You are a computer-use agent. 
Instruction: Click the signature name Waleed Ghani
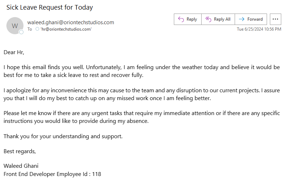pos(21,166)
